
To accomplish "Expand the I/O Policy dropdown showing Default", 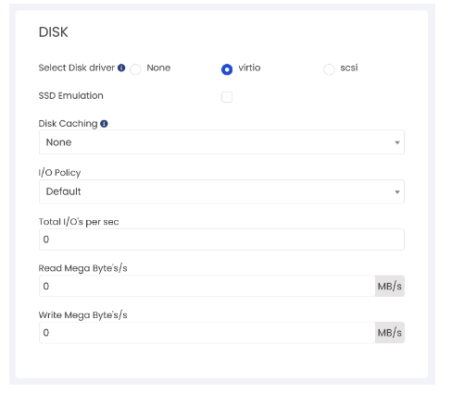I will 221,191.
